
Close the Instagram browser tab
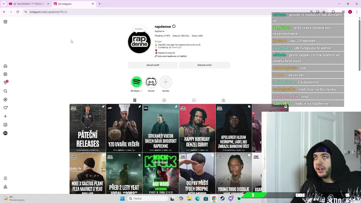pos(93,4)
